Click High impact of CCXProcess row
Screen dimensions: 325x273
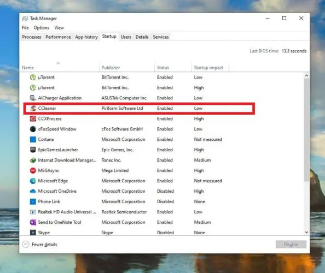(199, 118)
